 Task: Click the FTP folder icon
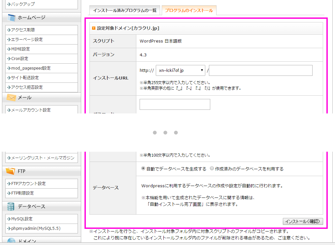coord(11,171)
